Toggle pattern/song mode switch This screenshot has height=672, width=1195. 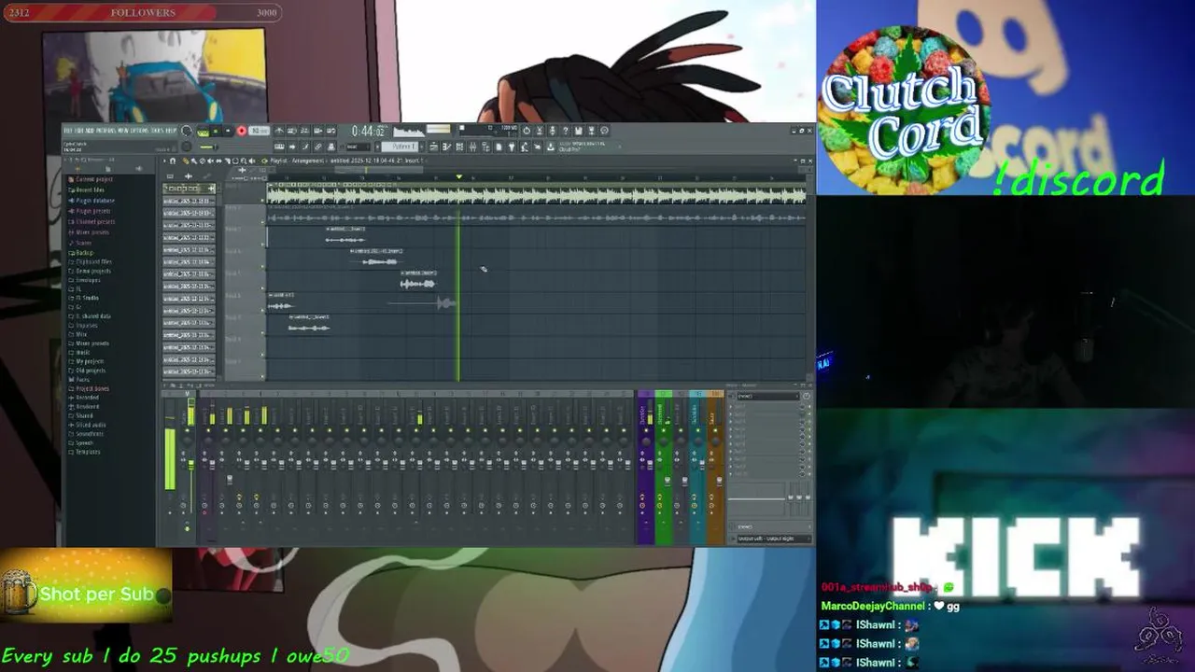[x=204, y=131]
